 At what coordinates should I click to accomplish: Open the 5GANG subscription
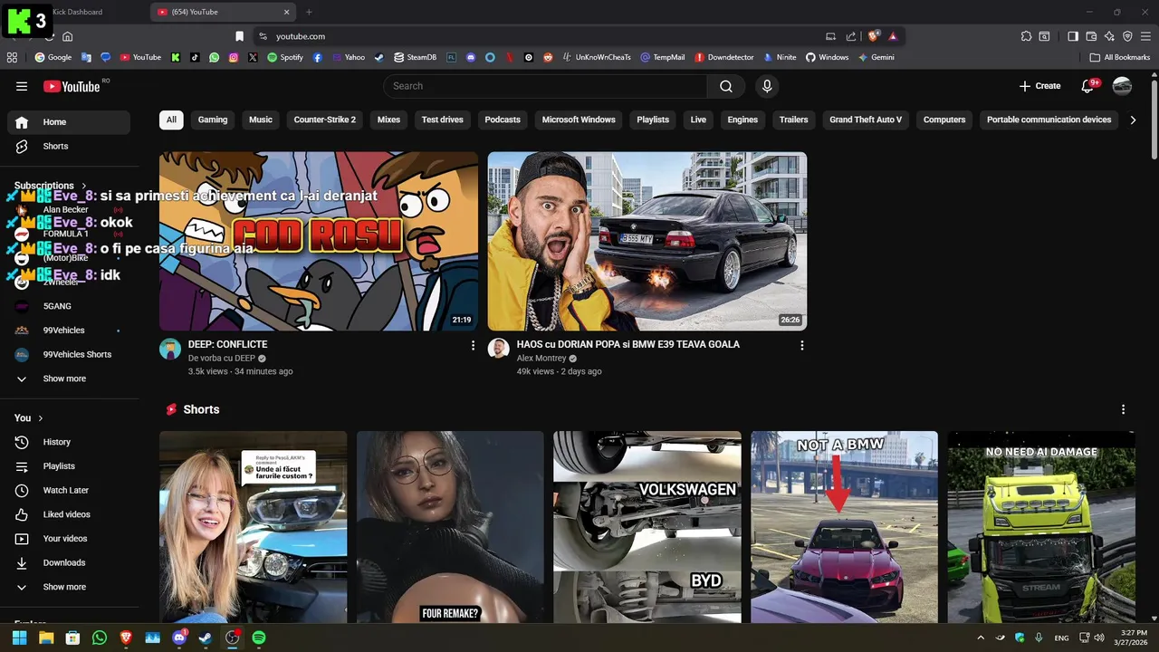coord(69,306)
